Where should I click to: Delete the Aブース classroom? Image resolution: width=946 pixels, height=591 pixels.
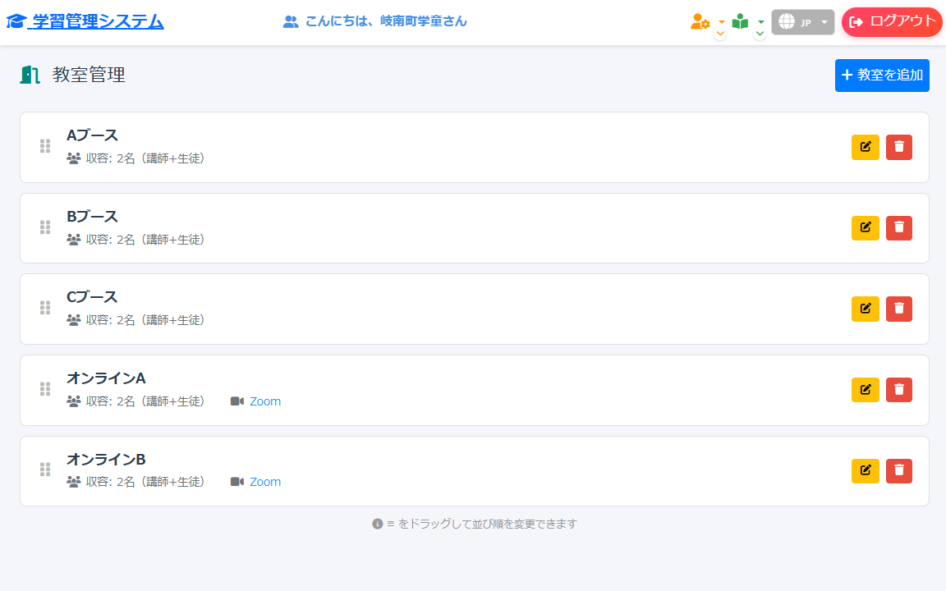tap(899, 147)
